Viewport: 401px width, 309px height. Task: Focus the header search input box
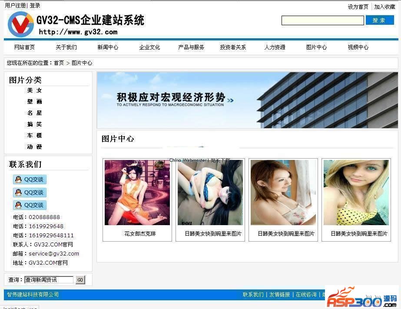point(322,20)
